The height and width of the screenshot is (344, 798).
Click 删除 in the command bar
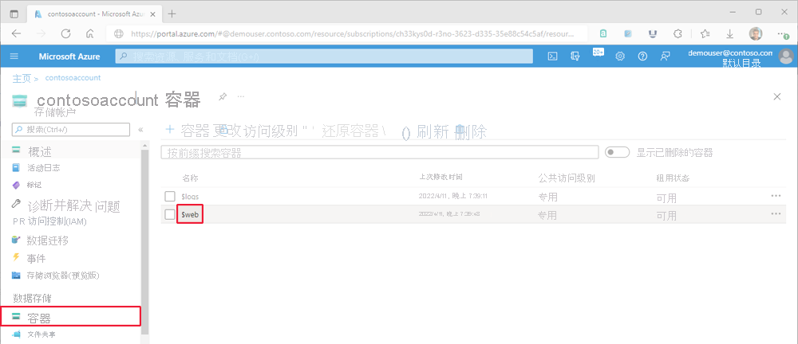pyautogui.click(x=472, y=131)
